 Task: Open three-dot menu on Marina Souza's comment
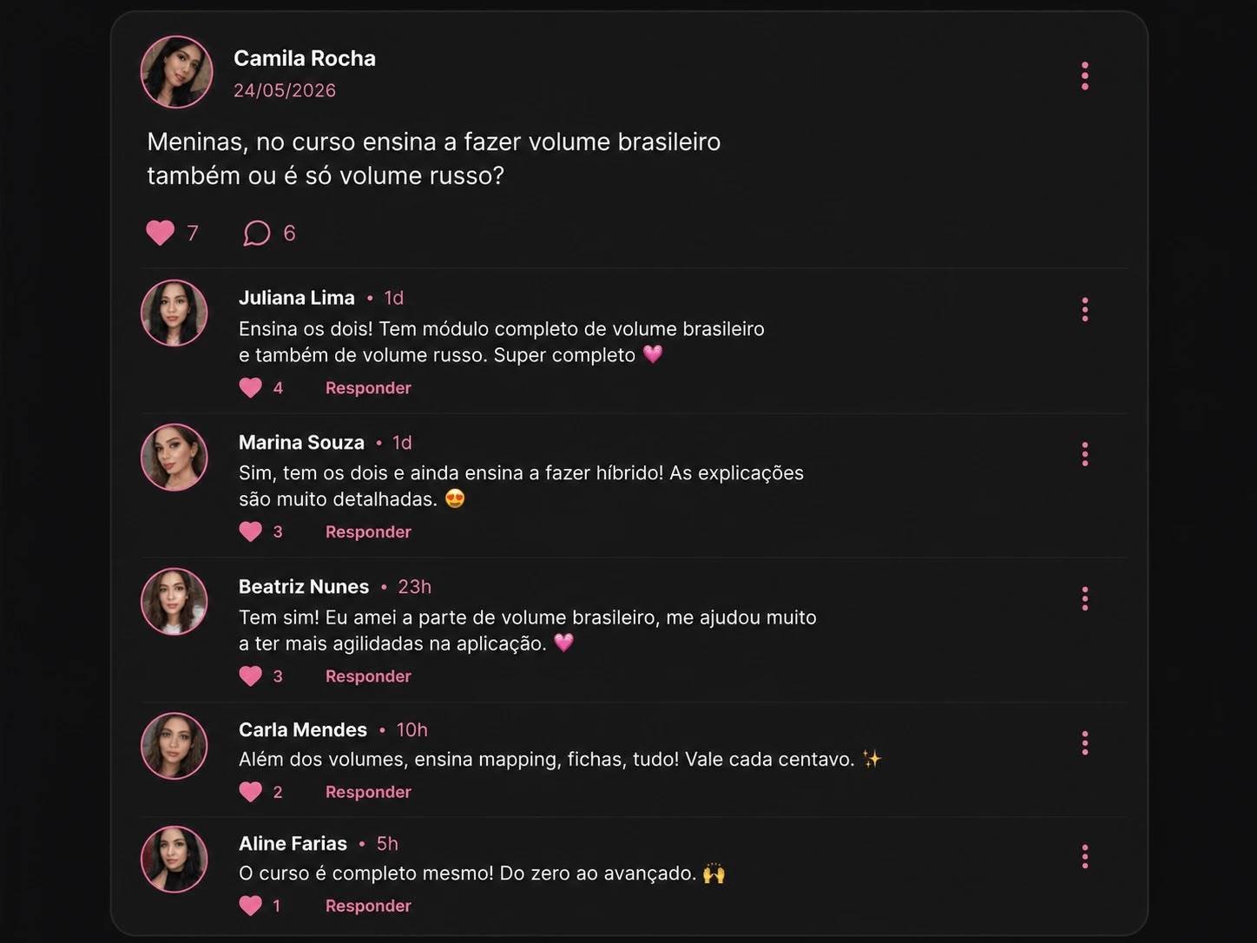(x=1084, y=454)
